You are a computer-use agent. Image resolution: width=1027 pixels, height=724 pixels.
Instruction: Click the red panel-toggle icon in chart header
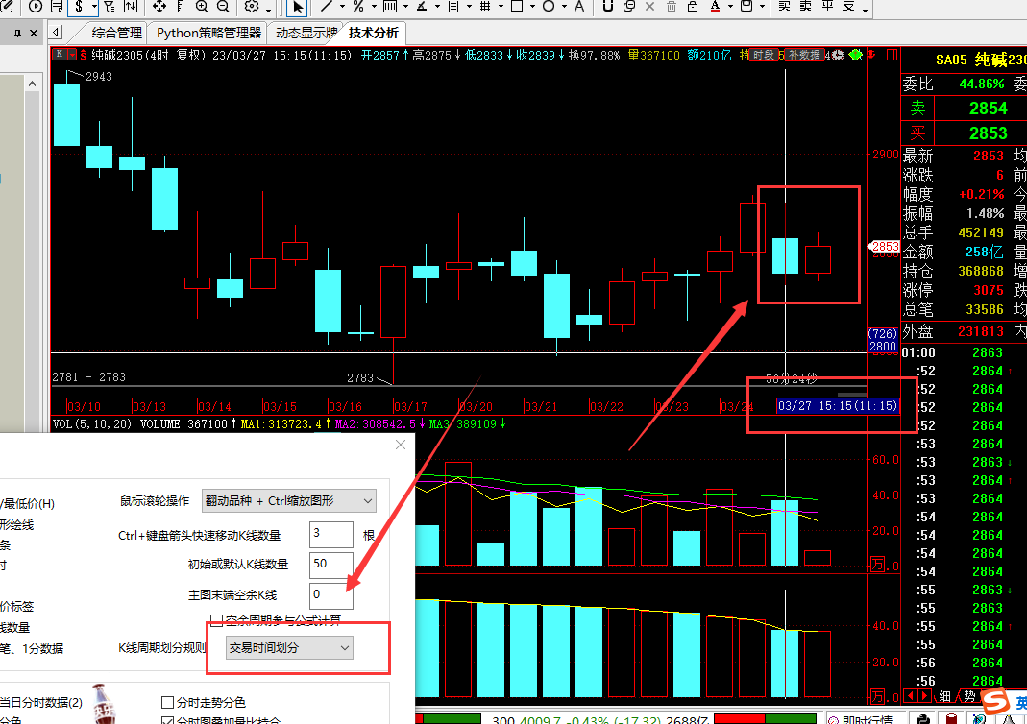coord(893,55)
